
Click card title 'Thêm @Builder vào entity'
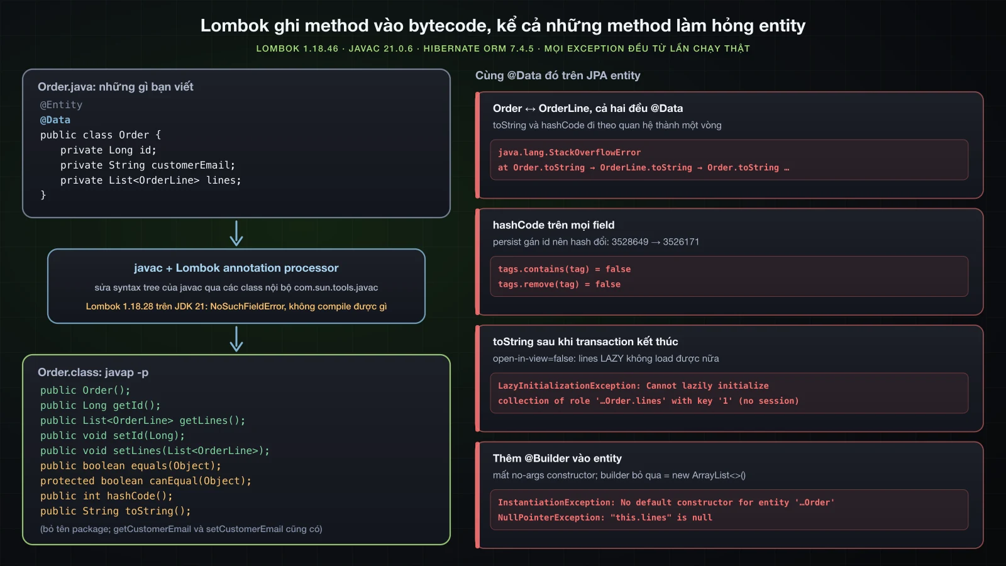tap(557, 458)
